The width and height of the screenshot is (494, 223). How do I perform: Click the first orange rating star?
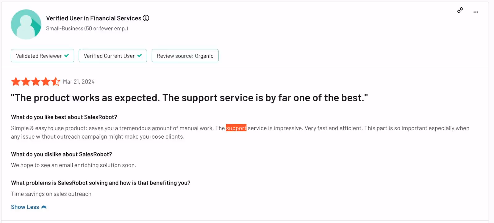pos(16,81)
